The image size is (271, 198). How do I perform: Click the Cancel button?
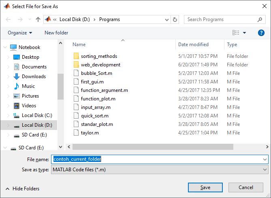click(x=246, y=187)
